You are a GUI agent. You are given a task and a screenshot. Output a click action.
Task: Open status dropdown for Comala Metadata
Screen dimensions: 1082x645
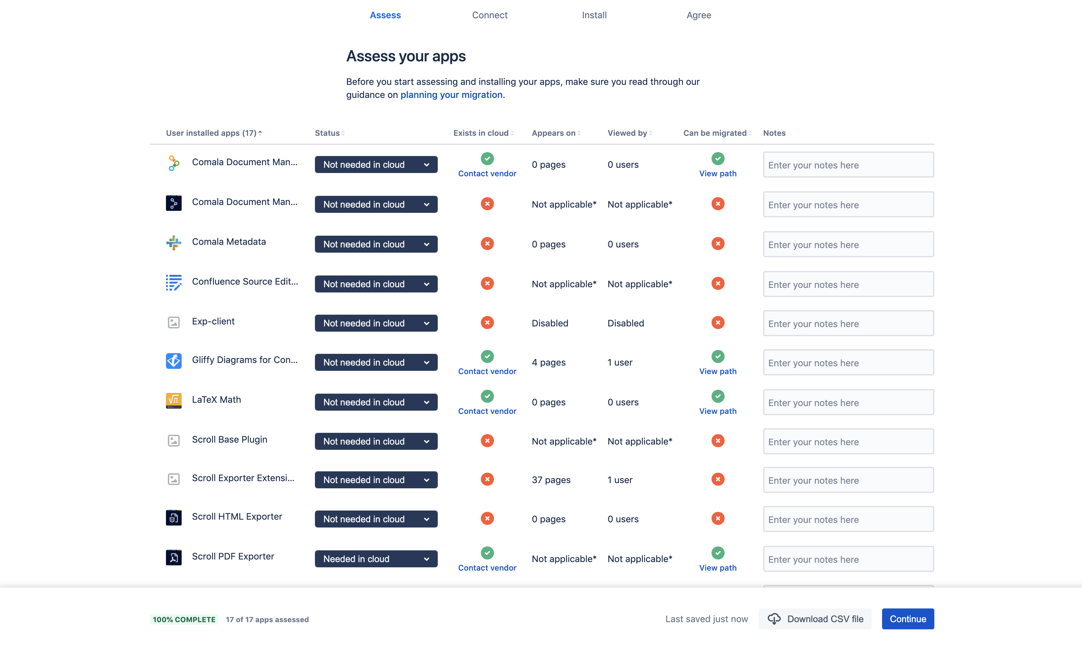[376, 244]
